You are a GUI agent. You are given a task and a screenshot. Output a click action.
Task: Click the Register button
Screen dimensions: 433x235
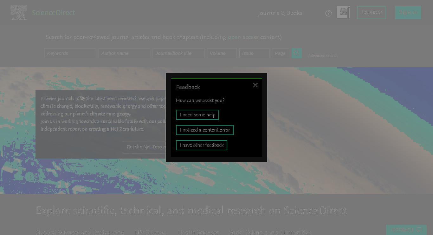pyautogui.click(x=372, y=13)
